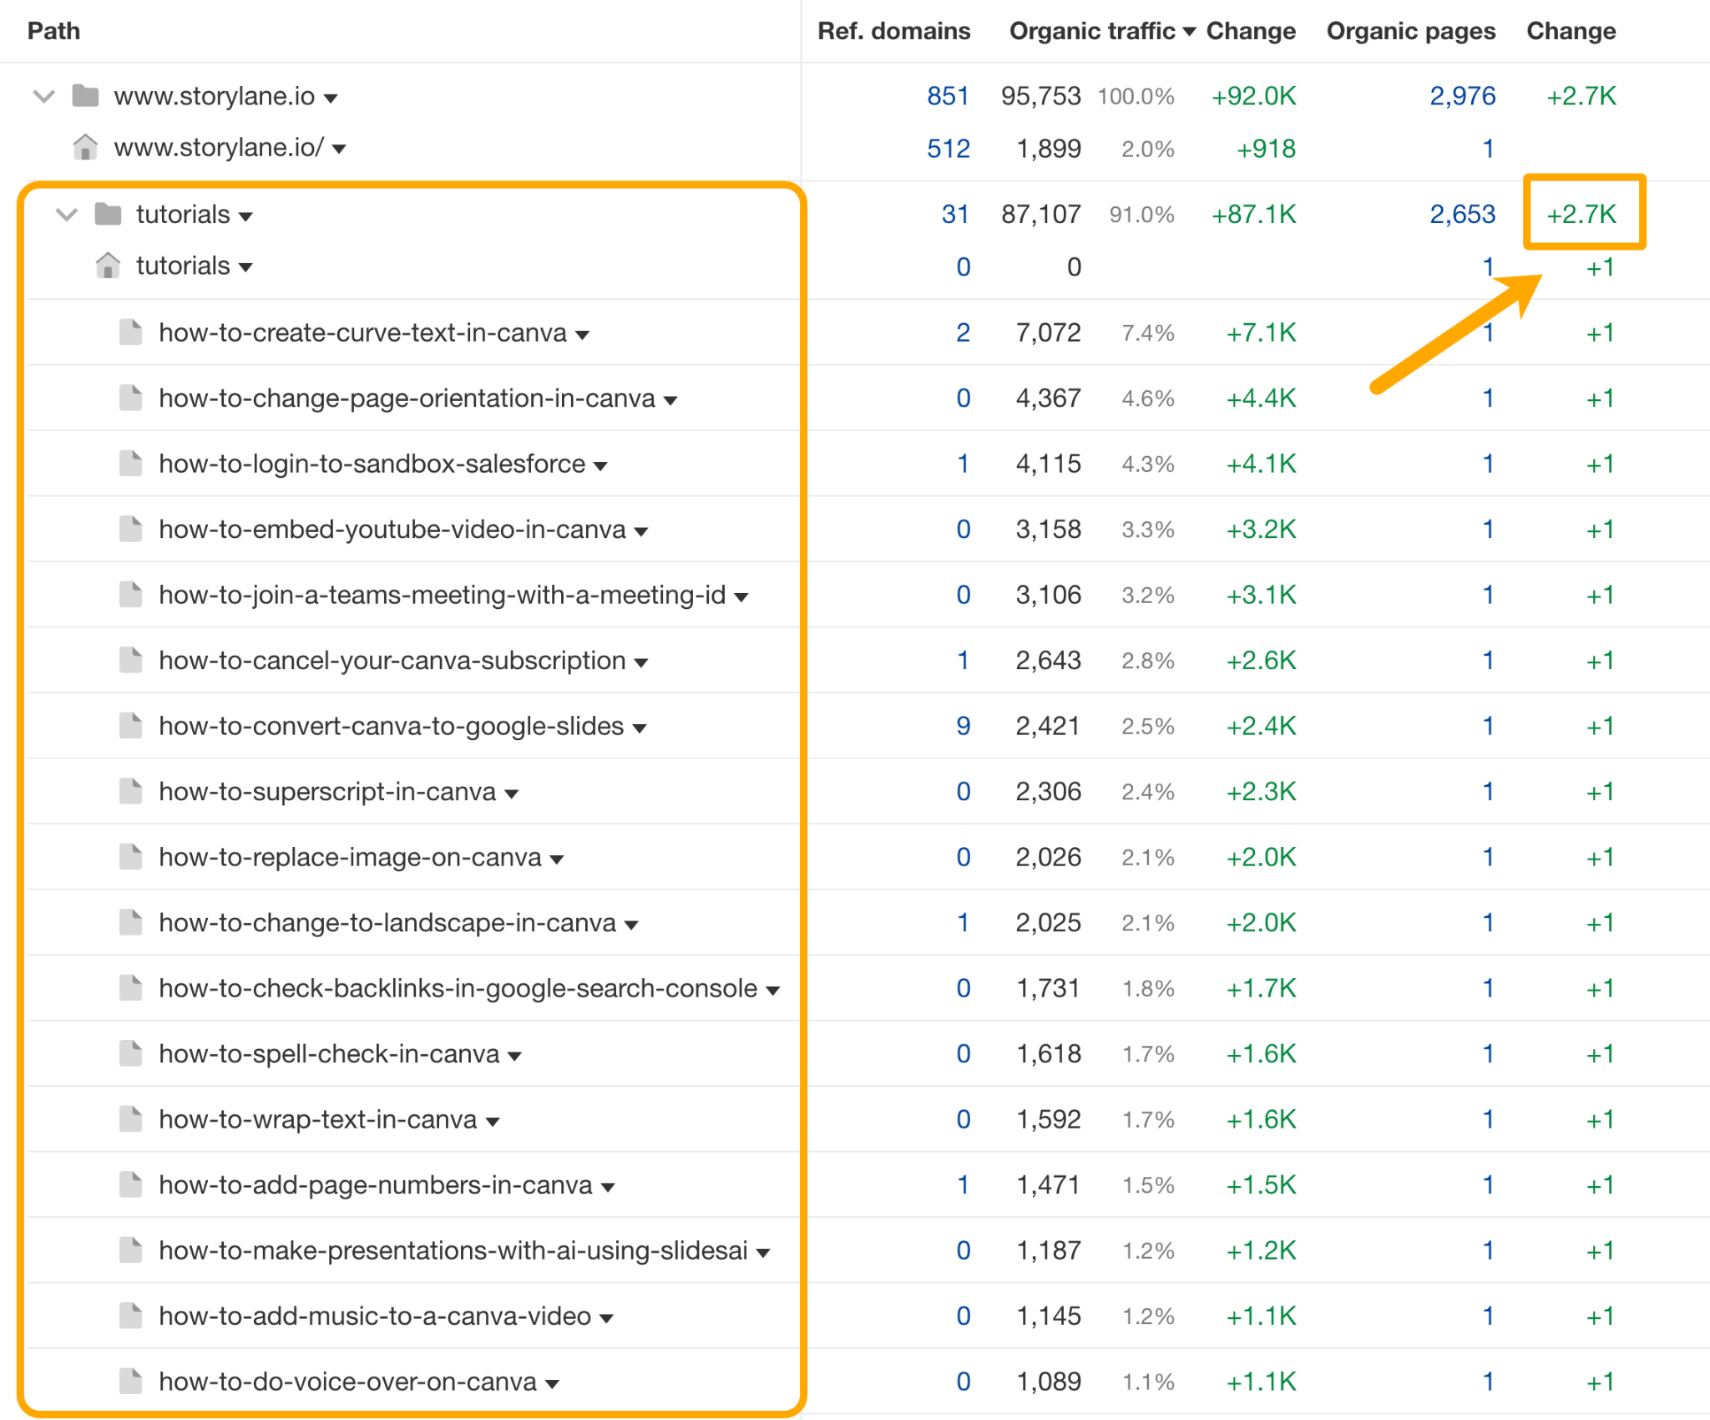Collapse the www.storylane.io tree chevron

click(x=44, y=96)
